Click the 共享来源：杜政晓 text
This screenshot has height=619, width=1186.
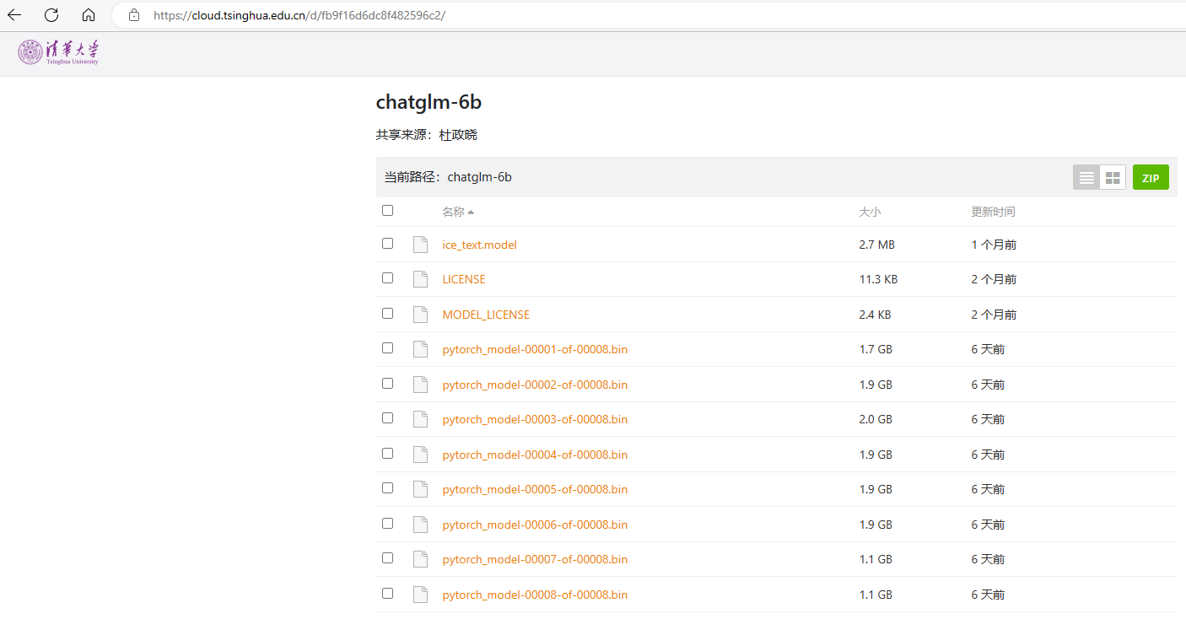(426, 135)
